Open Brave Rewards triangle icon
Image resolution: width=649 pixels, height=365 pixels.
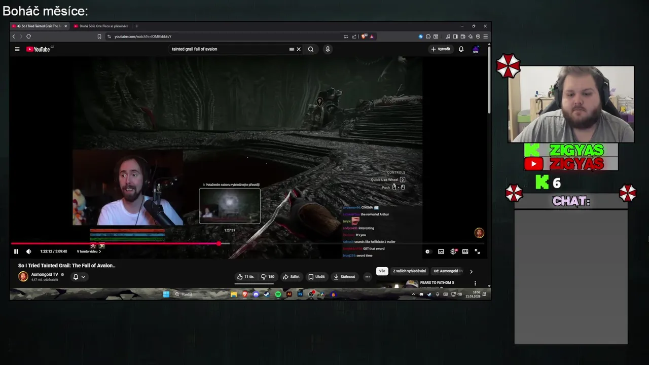point(372,36)
